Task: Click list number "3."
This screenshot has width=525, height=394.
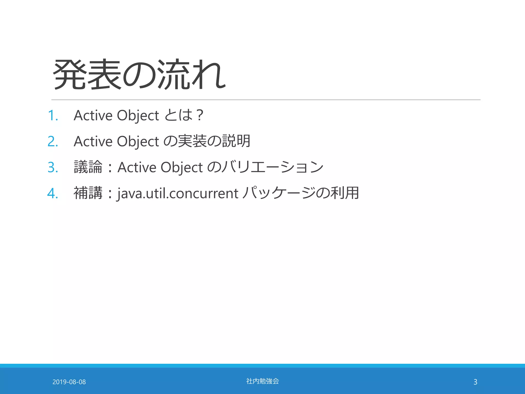Action: (53, 167)
